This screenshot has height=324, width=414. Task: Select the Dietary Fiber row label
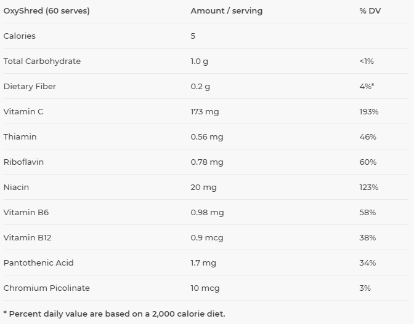pos(30,86)
